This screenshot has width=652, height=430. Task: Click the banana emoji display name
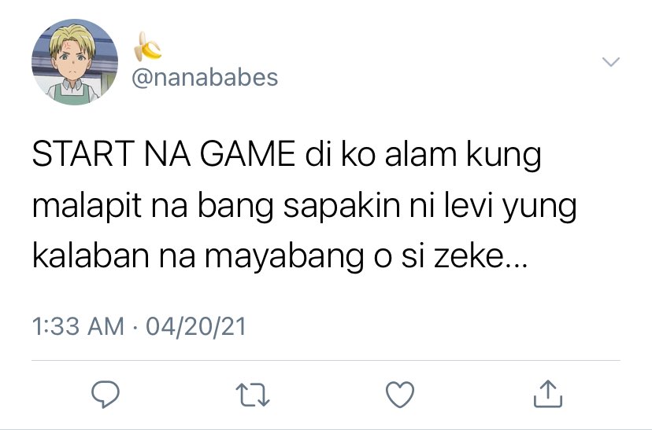147,46
